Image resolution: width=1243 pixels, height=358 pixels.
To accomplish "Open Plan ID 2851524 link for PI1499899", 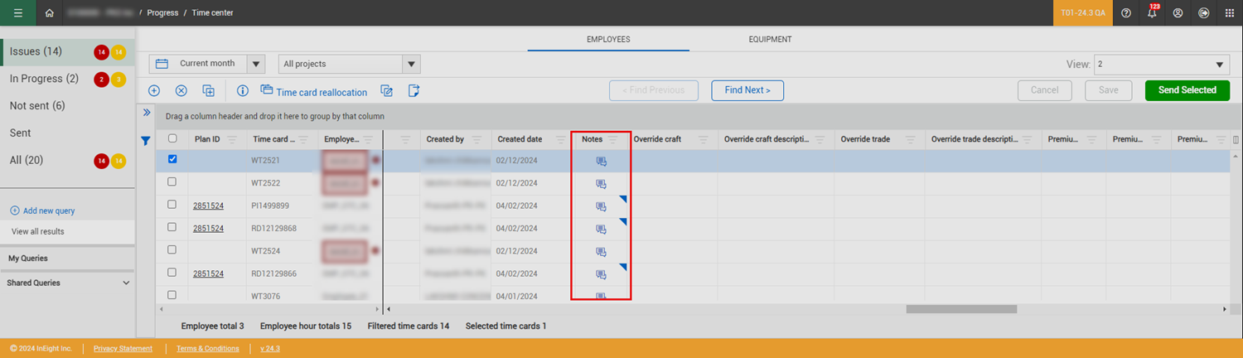I will (x=208, y=206).
